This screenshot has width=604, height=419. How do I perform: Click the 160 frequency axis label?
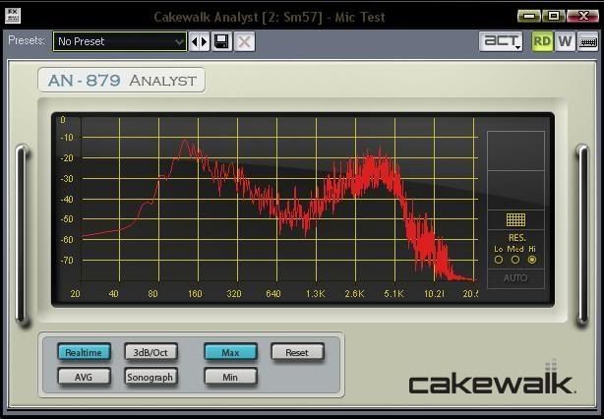tap(195, 293)
